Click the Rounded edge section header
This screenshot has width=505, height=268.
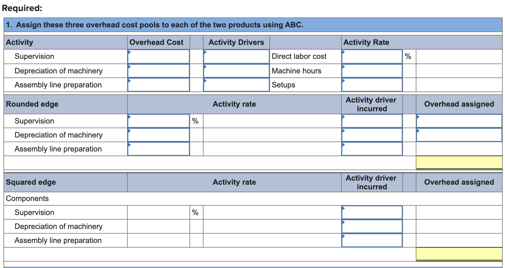[x=32, y=104]
